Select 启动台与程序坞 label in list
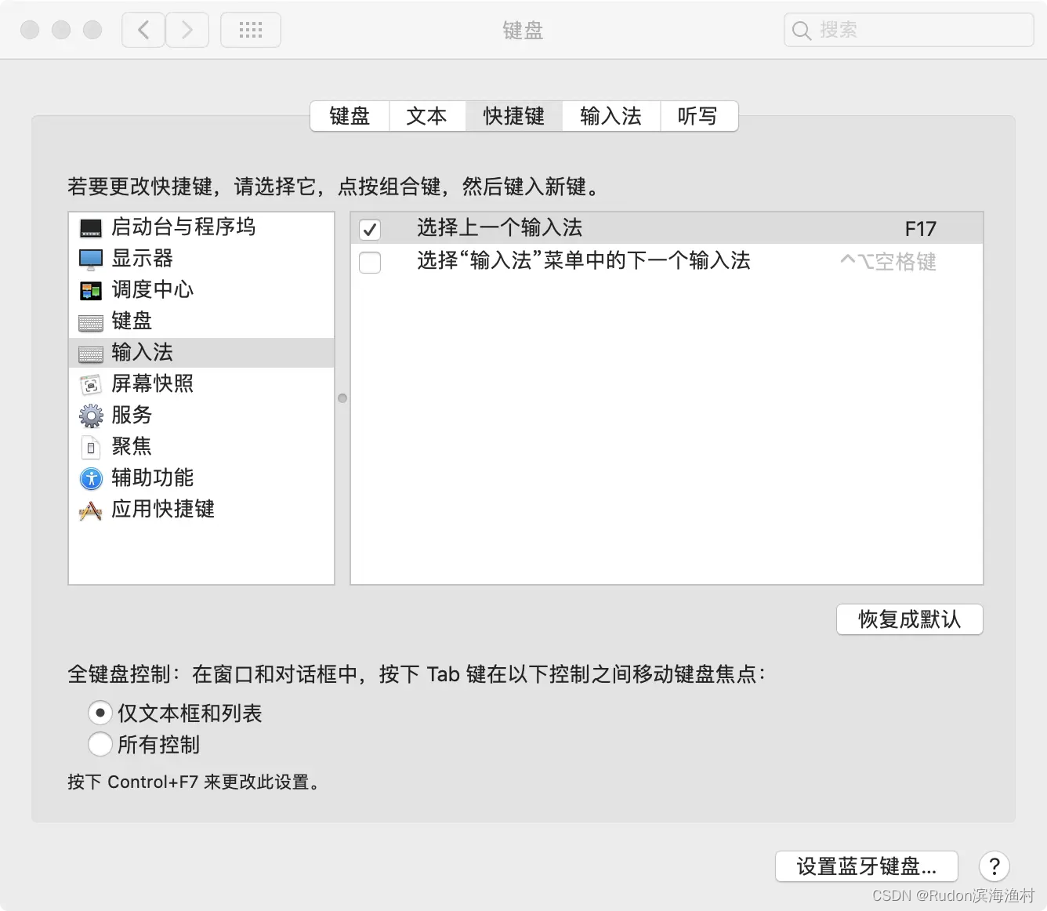Viewport: 1047px width, 911px height. pos(183,227)
